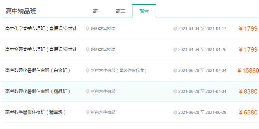
Task: Select the 高考 tab
Action: pos(144,11)
